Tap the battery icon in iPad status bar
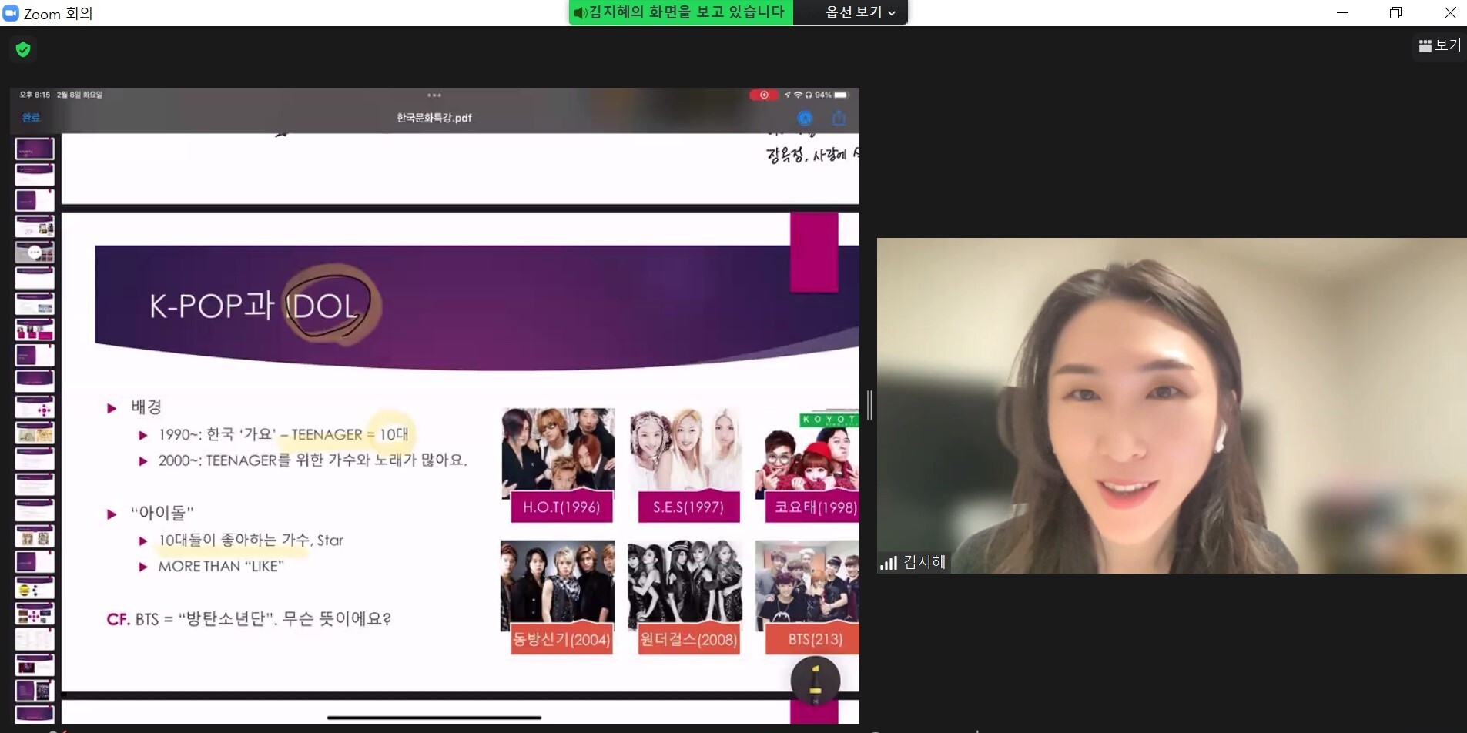The height and width of the screenshot is (733, 1467). pos(841,95)
